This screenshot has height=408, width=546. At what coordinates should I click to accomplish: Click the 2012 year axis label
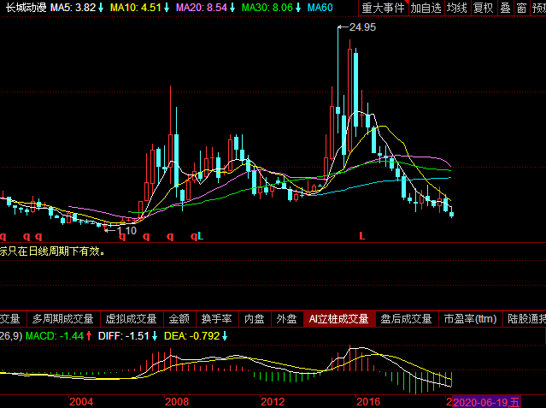[273, 402]
